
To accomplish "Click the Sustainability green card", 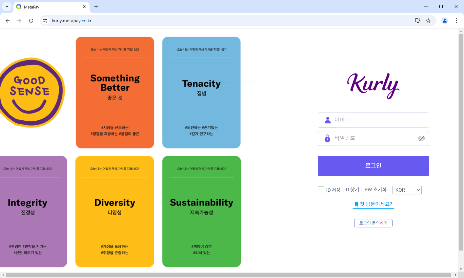I will [201, 212].
